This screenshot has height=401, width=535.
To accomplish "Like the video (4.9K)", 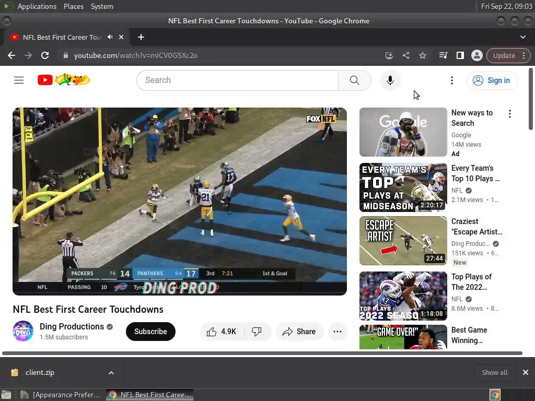I will click(x=222, y=332).
